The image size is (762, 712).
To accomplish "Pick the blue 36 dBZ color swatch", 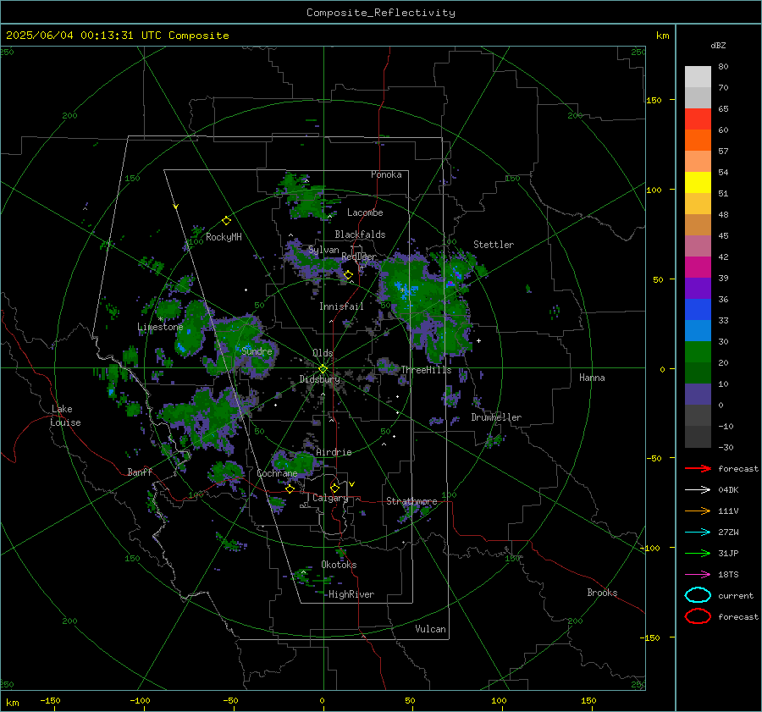I will click(698, 310).
